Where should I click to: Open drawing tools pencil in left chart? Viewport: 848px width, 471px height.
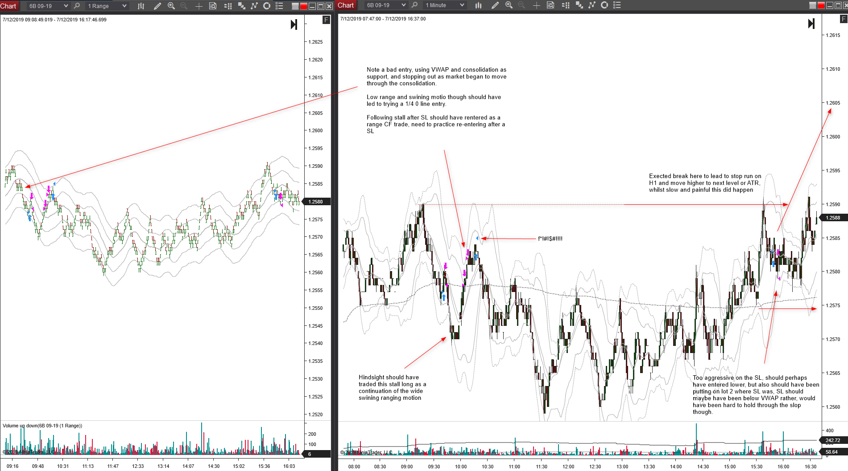click(x=157, y=6)
